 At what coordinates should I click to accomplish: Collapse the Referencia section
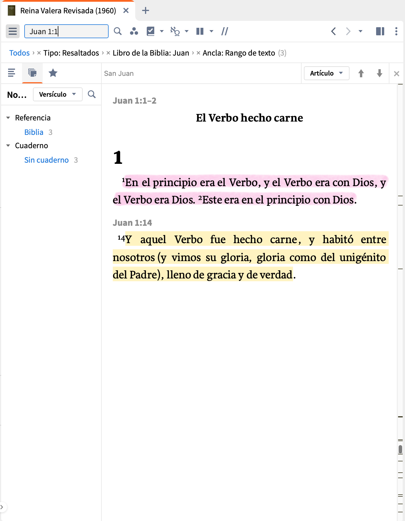[x=8, y=118]
